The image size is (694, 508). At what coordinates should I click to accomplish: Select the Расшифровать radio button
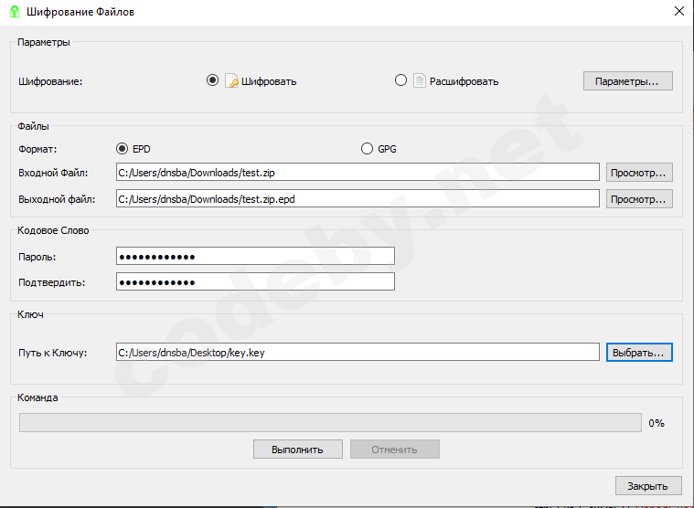(x=400, y=80)
